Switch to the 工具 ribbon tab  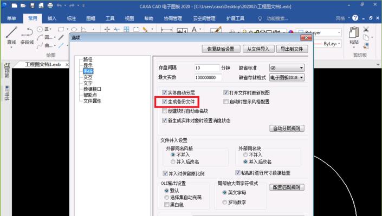coord(110,18)
